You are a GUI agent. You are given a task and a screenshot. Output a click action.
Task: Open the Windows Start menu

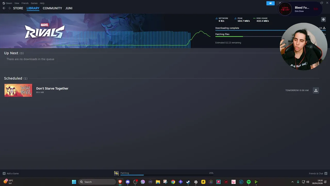[74, 182]
